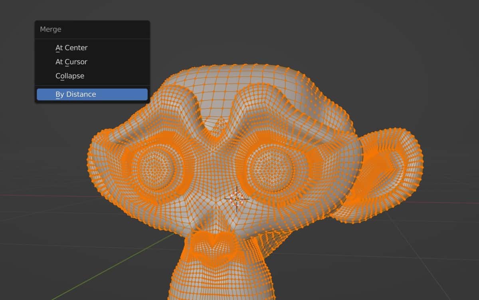Click the 3D cursor near Suzanne's nose
Screen dimensions: 479x300
237,199
